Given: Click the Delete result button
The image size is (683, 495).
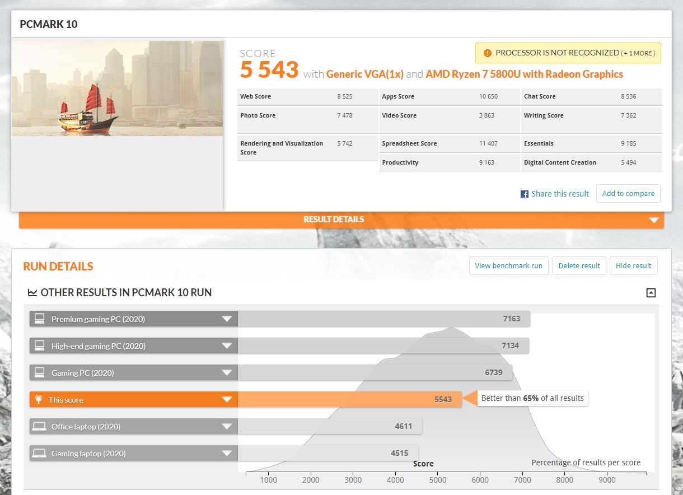Looking at the screenshot, I should click(x=579, y=265).
